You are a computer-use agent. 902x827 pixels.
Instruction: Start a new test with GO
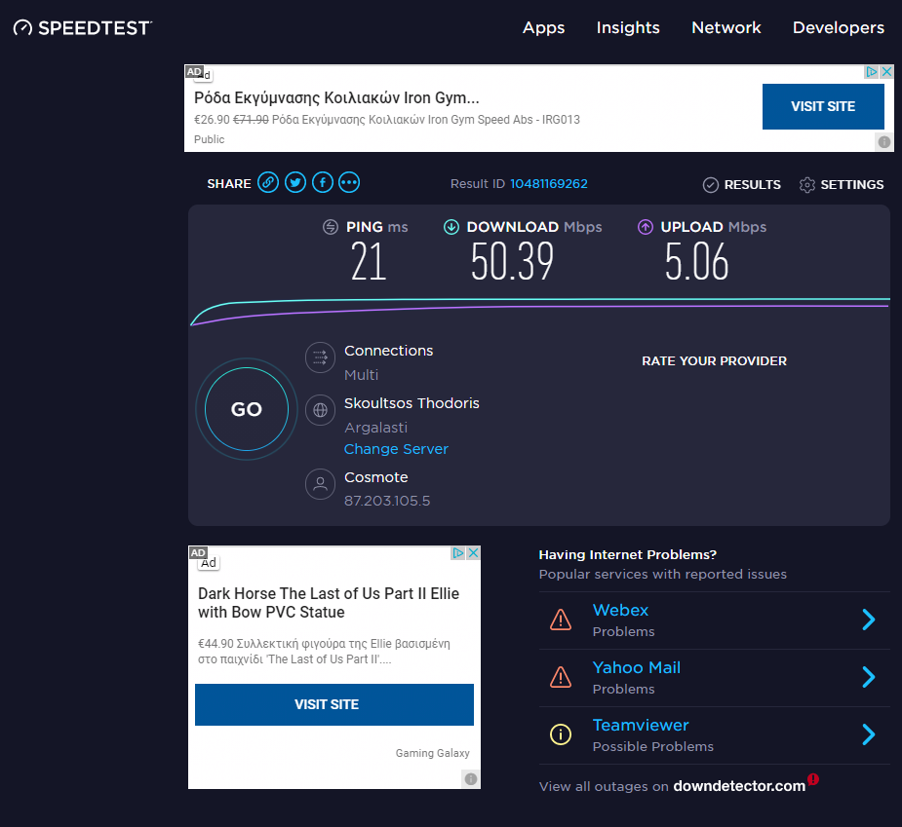[x=247, y=409]
